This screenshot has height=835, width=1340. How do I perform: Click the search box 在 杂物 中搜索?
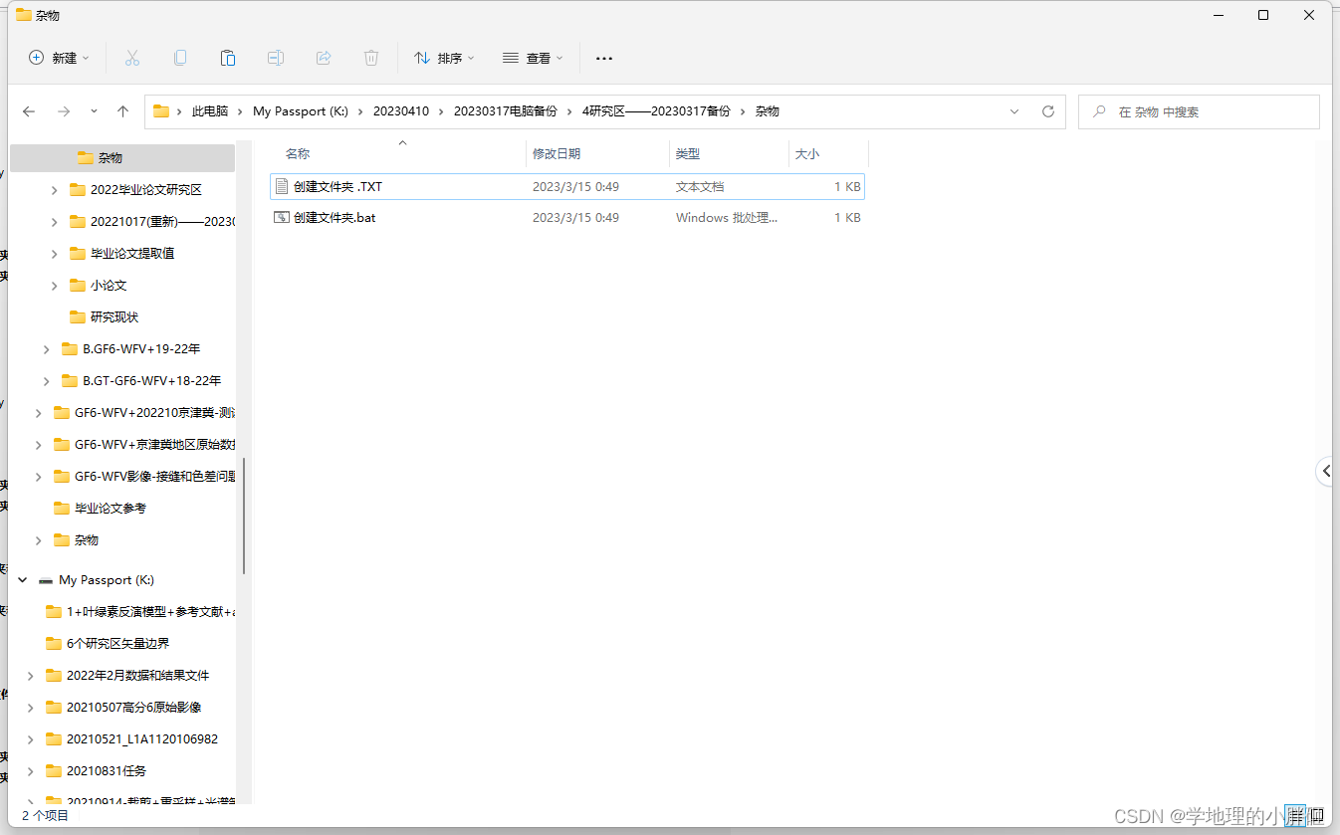(1199, 111)
